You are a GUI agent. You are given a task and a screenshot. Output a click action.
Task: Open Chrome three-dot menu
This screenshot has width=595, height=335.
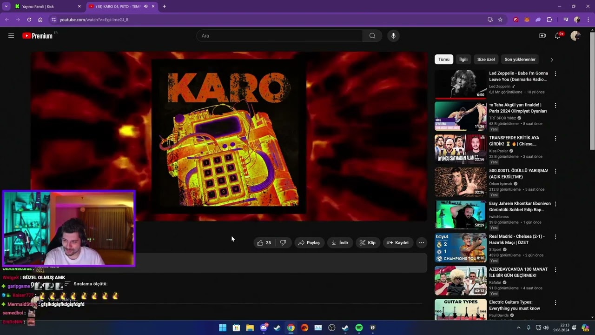(x=588, y=20)
